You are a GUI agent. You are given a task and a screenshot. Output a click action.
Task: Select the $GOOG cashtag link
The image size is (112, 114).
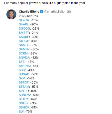[x=24, y=29]
